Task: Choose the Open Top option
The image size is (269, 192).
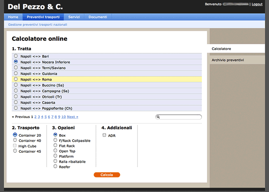Action: 55,150
